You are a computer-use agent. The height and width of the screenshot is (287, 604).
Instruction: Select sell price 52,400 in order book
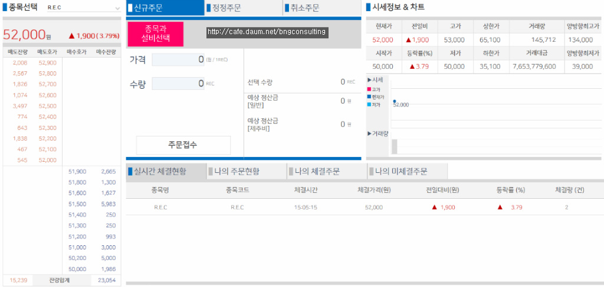(x=48, y=117)
